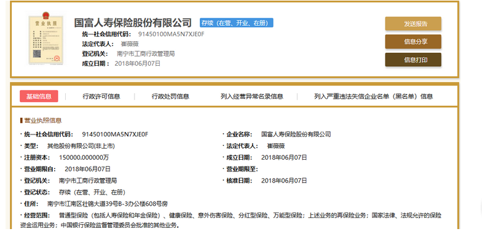Click 核准日期 value 2018年06月07日

[284, 181]
